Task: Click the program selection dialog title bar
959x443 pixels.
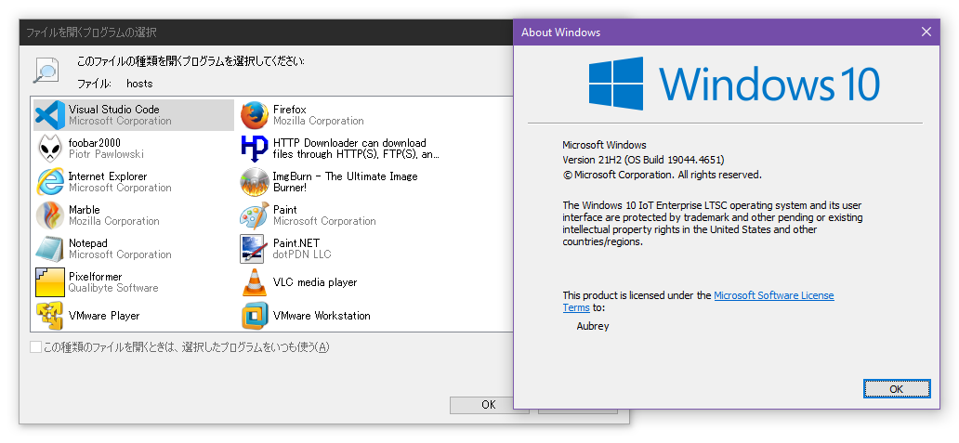Action: pyautogui.click(x=266, y=33)
